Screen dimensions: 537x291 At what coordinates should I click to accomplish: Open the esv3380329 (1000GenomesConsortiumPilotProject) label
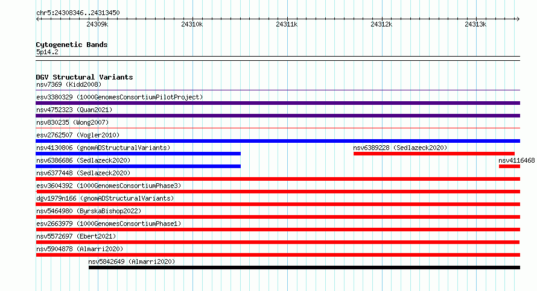point(119,98)
